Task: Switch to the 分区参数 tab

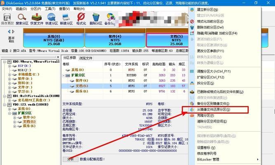Action: [70, 58]
